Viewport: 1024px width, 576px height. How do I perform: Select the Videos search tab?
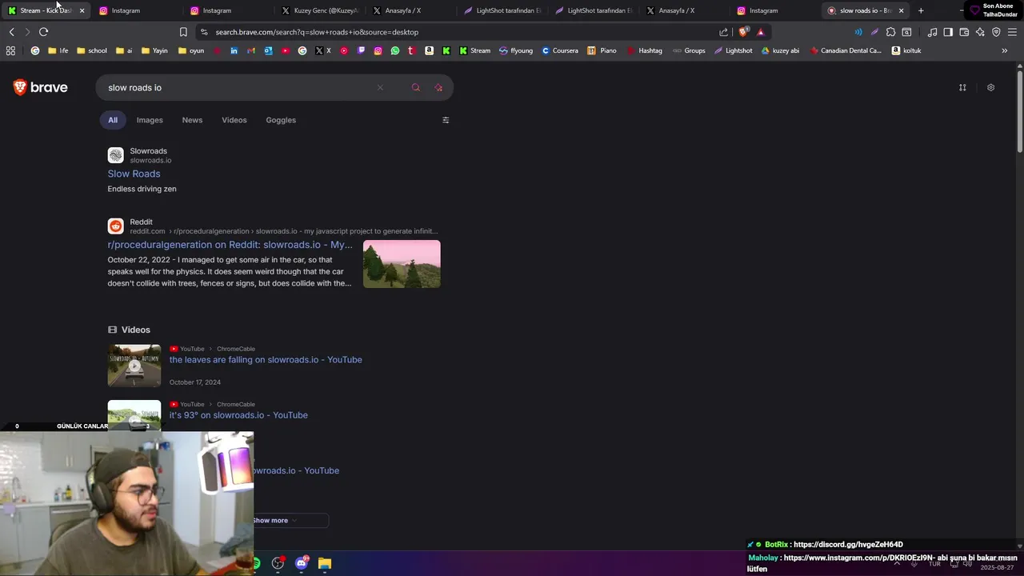tap(234, 120)
